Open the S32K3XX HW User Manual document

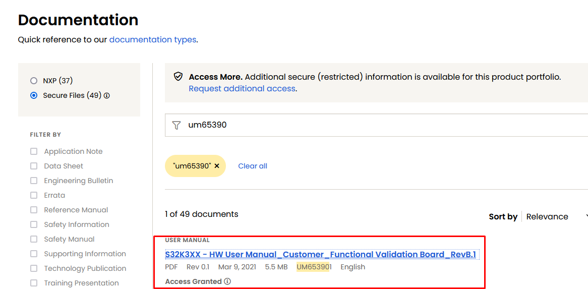point(320,255)
